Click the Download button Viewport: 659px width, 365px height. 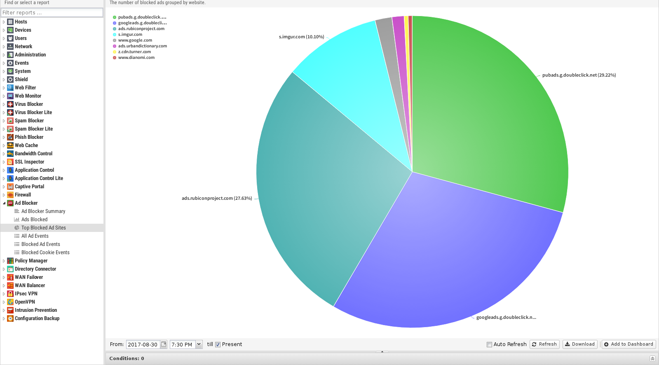point(580,344)
